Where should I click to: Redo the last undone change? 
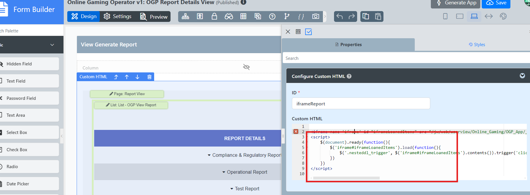coord(352,16)
